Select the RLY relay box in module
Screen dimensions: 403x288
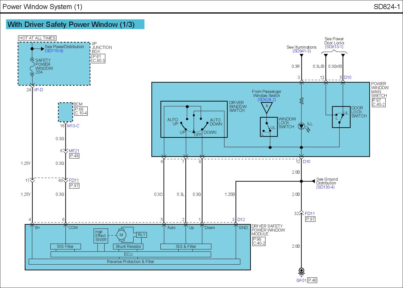142,235
